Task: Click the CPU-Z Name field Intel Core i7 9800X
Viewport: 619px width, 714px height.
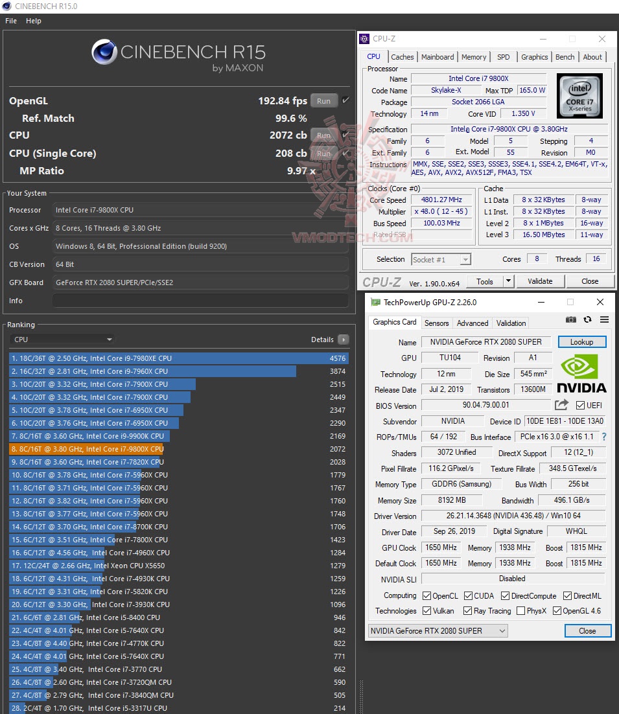Action: (478, 78)
